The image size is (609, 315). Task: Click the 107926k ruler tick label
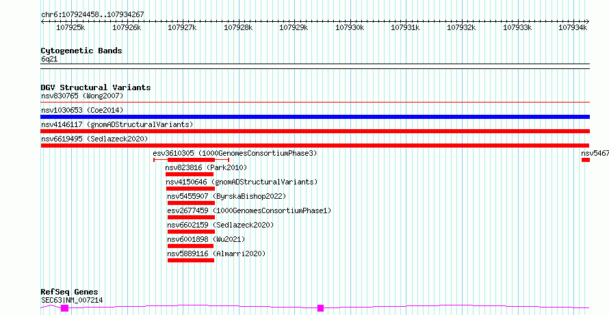[127, 27]
